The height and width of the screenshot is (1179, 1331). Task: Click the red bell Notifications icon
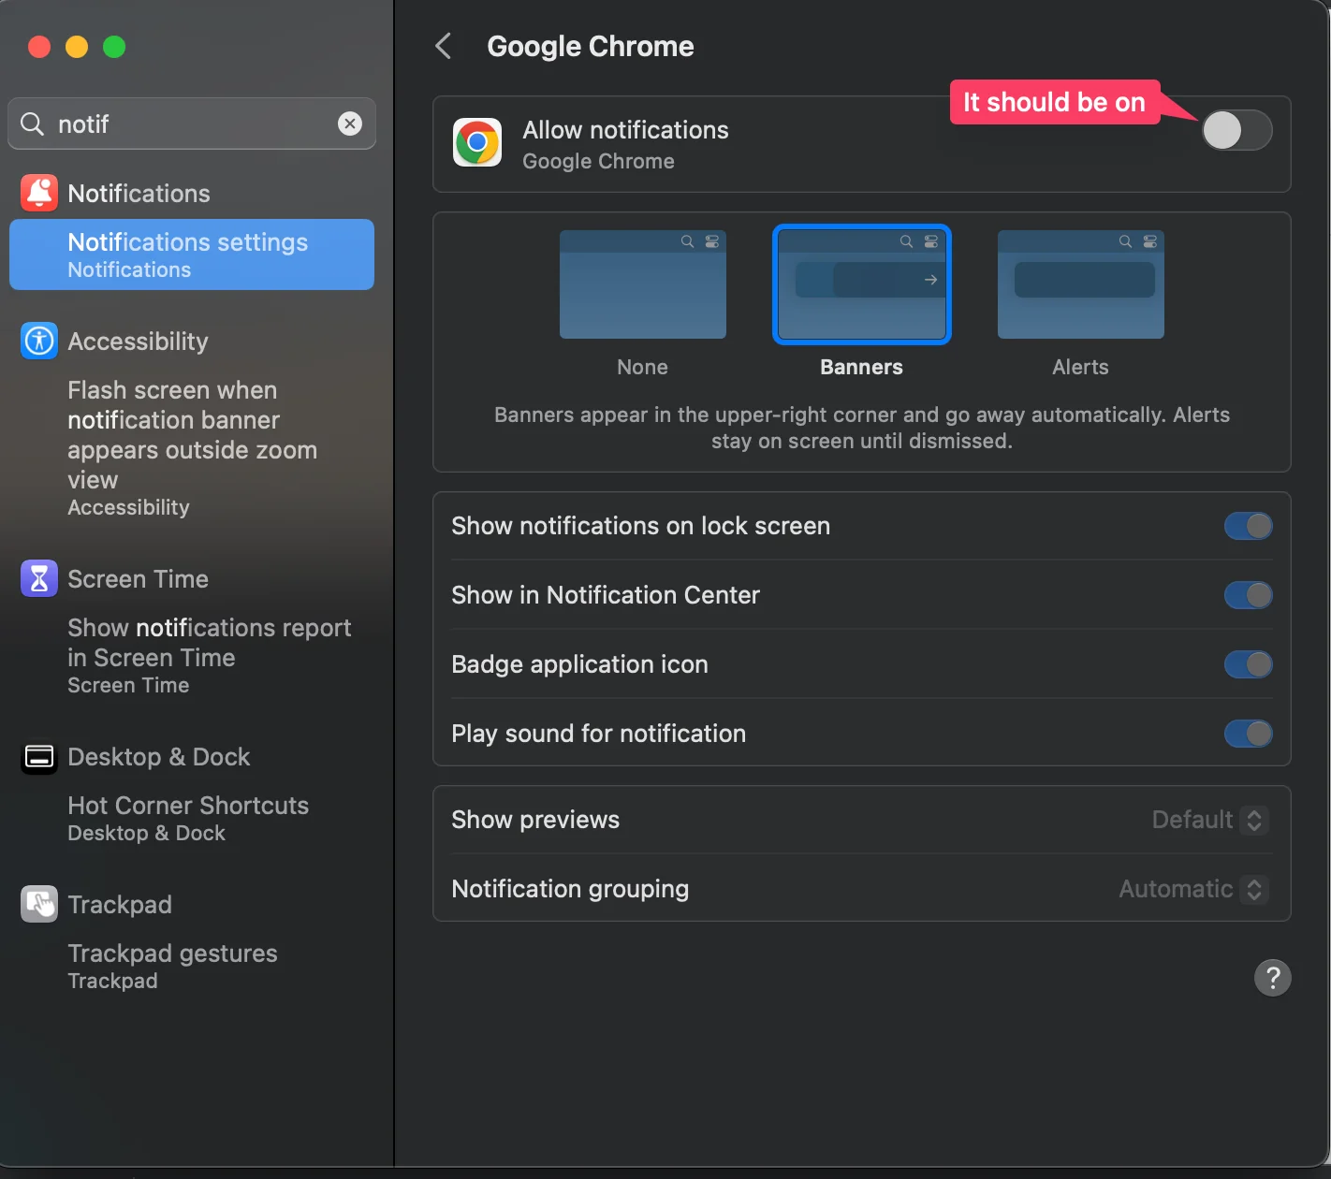[x=39, y=193]
